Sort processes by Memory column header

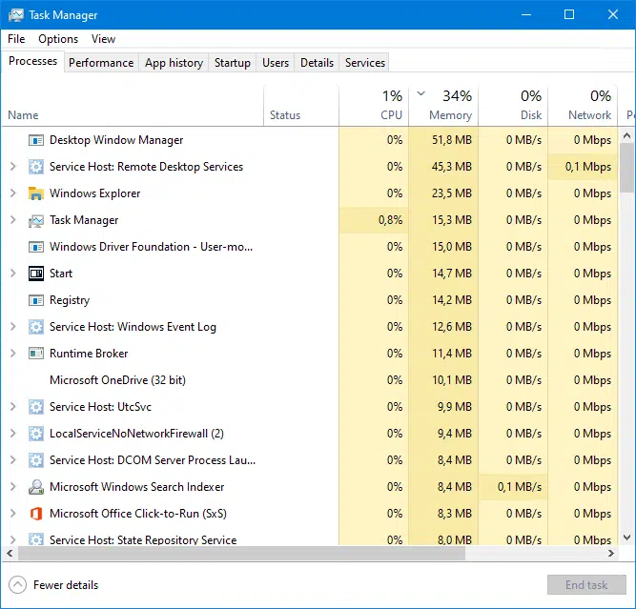click(443, 106)
